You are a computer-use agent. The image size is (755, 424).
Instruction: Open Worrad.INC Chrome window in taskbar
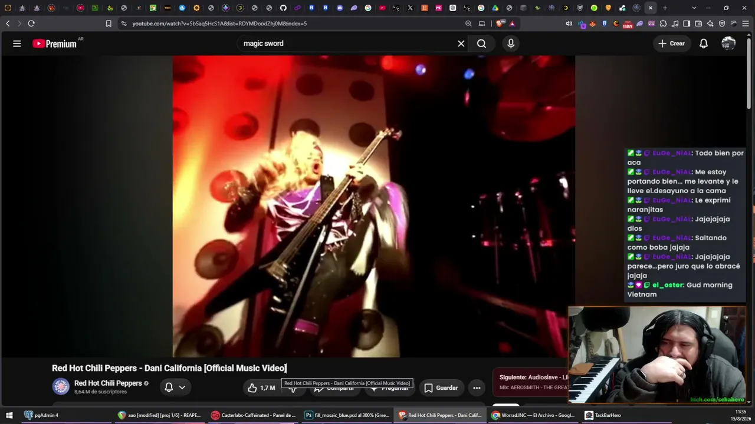tap(534, 415)
